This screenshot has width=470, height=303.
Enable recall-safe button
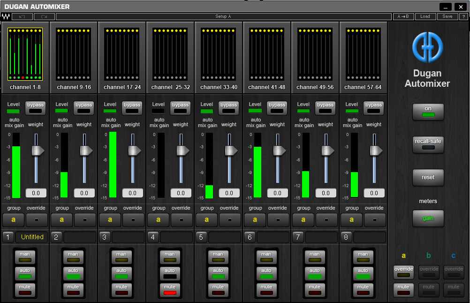coord(428,145)
